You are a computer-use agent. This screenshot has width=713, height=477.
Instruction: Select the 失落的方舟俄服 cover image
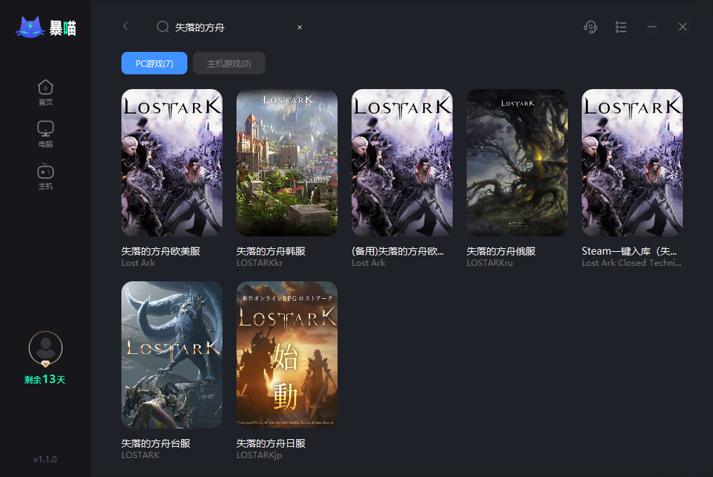[517, 162]
